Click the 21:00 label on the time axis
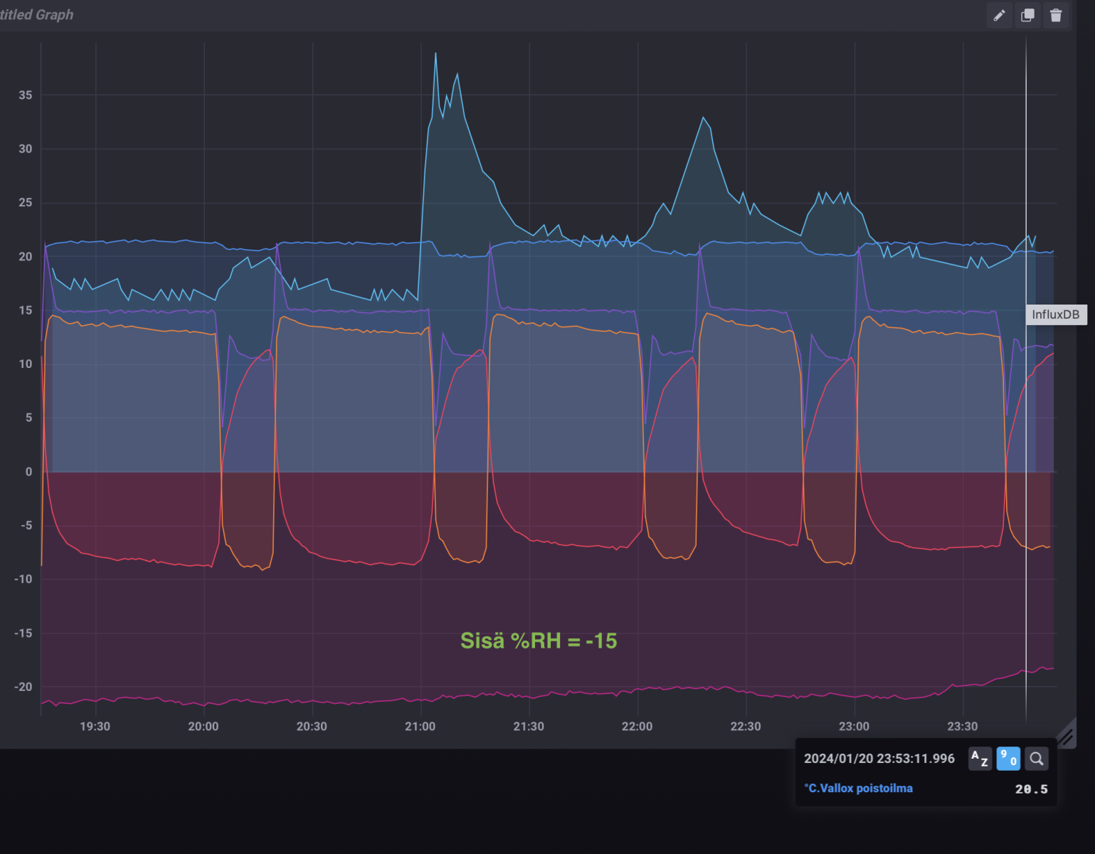This screenshot has width=1095, height=854. point(420,727)
